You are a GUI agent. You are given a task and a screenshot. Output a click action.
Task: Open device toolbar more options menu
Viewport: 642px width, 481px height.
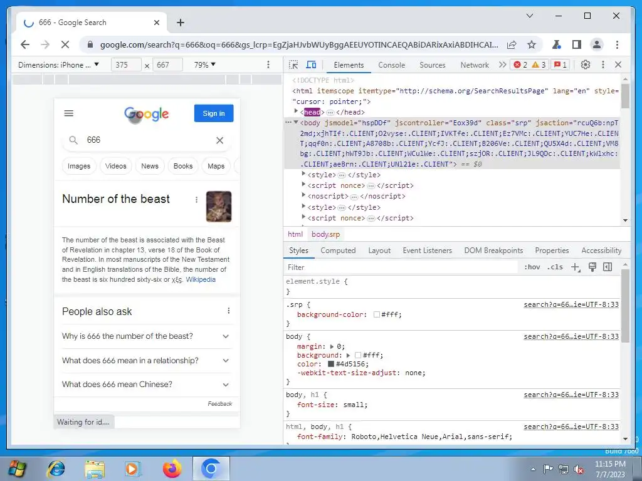click(268, 65)
